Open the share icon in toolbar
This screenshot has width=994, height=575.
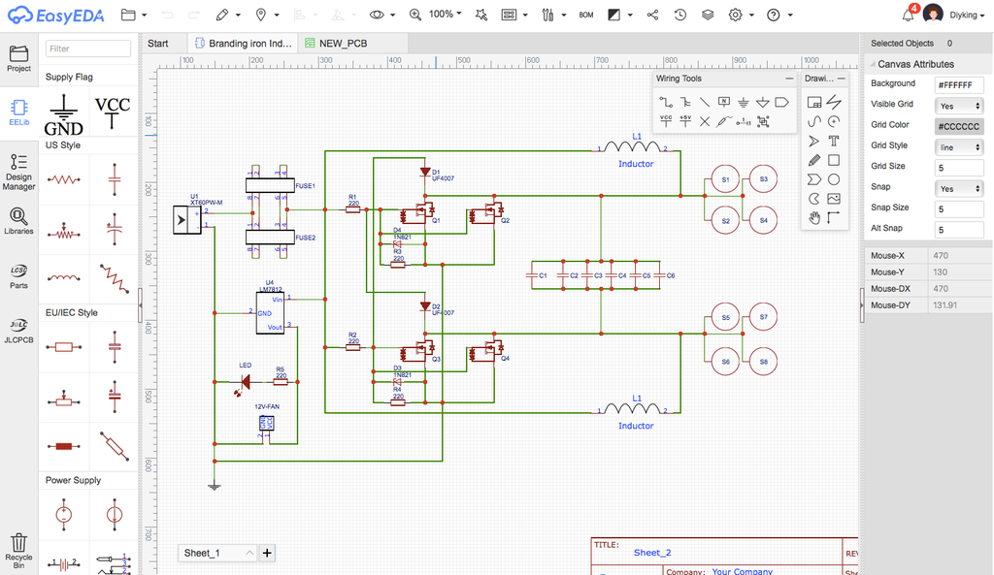(x=652, y=16)
